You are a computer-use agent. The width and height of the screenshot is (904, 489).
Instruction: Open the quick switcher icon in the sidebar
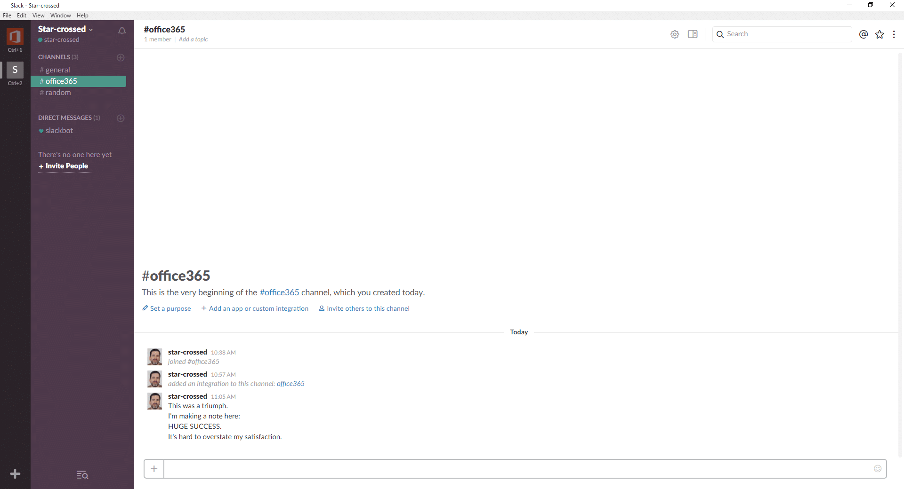82,475
